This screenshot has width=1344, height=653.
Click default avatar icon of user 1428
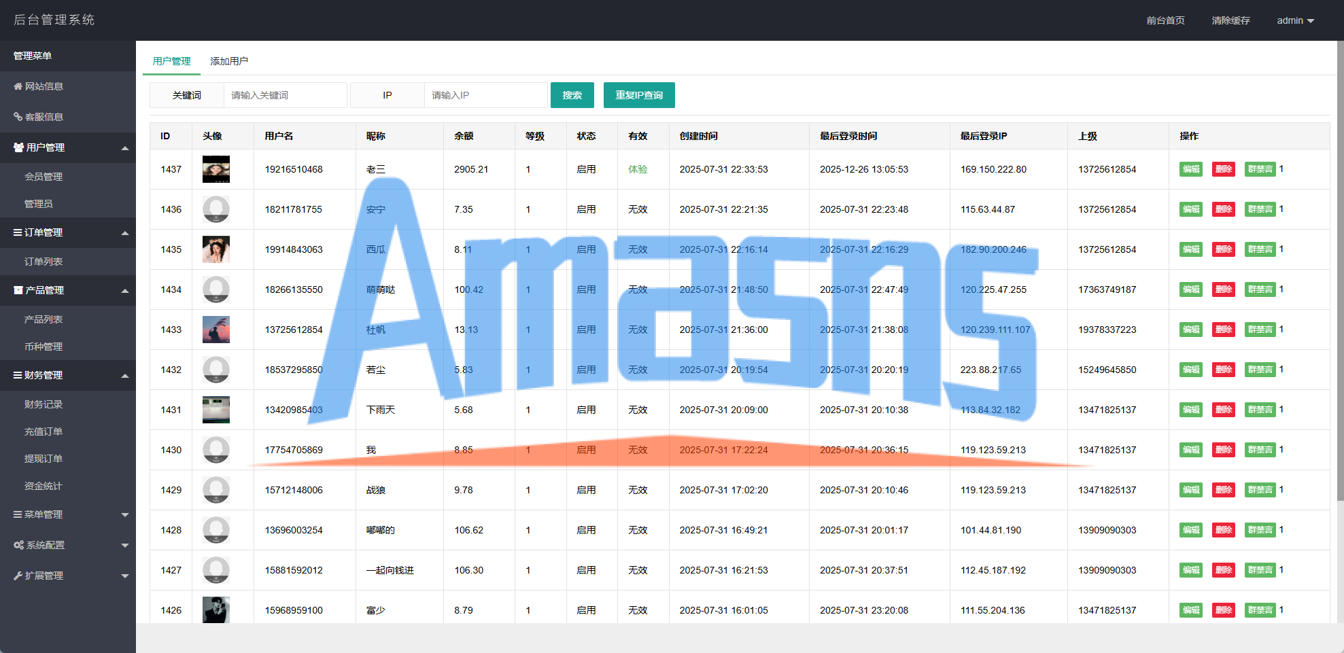click(216, 530)
